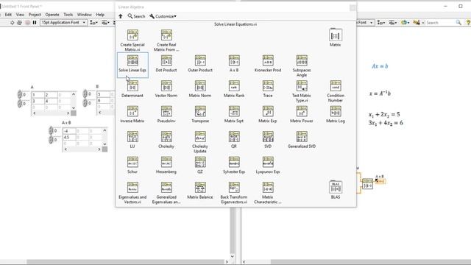Open the Matrix subpalette

(336, 35)
